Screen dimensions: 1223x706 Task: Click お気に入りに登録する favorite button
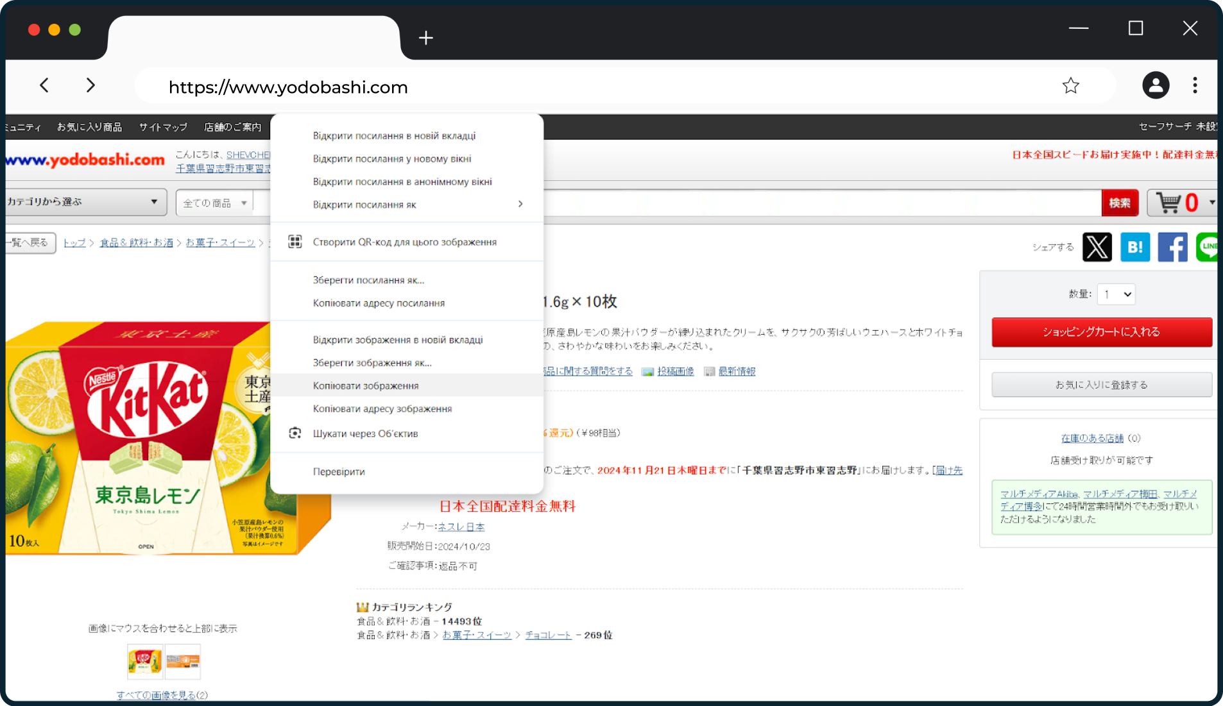(x=1102, y=385)
